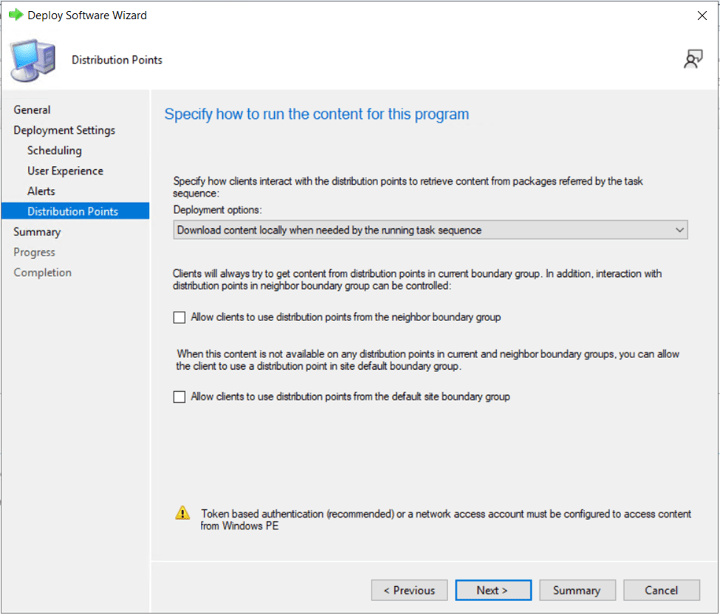
Task: Click the Deployment options dropdown arrow
Action: tap(679, 230)
